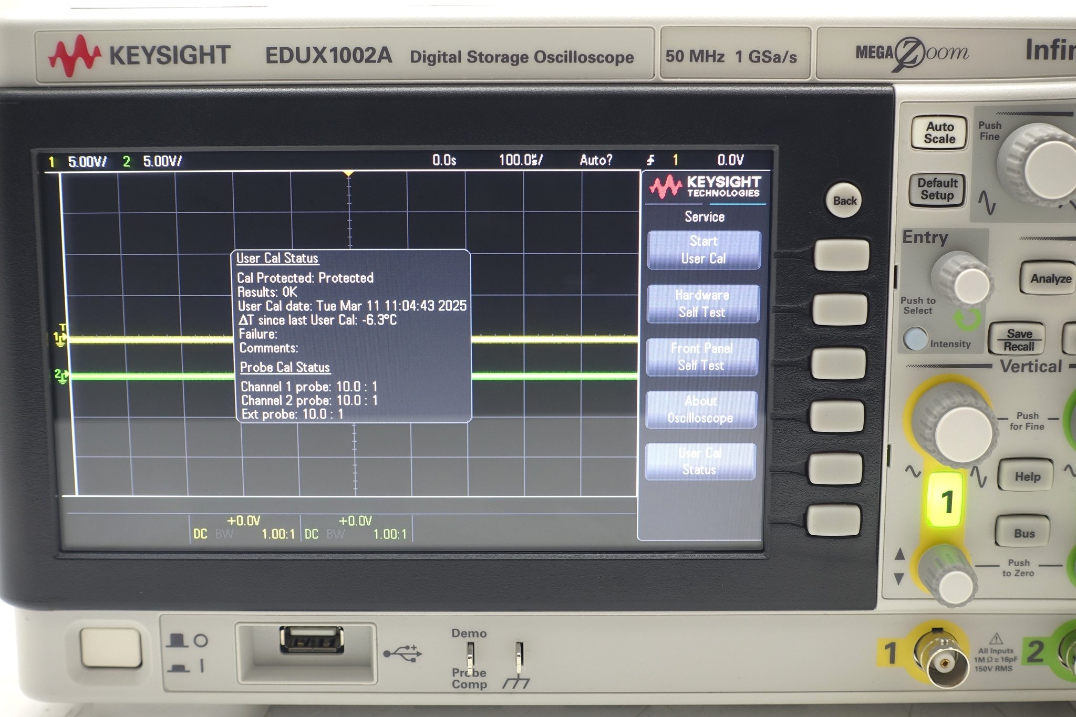Viewport: 1076px width, 717px height.
Task: Tap the User Cal date line
Action: pyautogui.click(x=352, y=306)
